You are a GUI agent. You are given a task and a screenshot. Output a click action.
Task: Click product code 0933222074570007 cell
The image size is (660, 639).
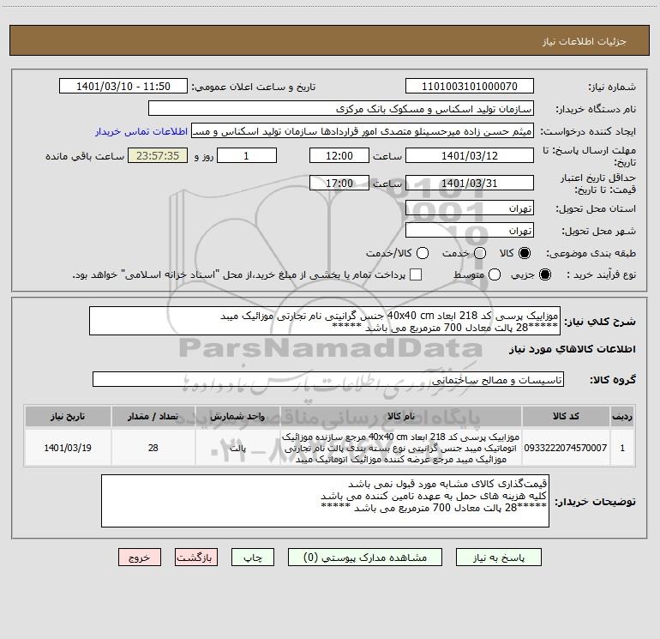point(566,448)
